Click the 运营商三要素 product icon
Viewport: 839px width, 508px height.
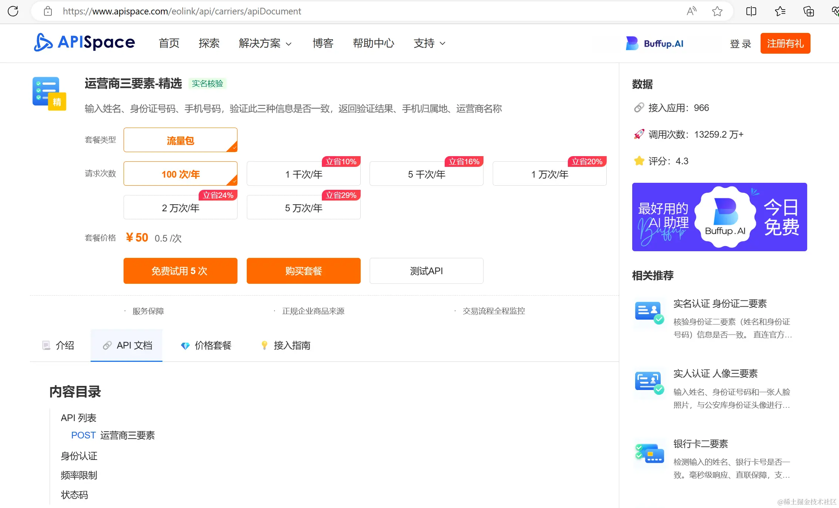coord(49,93)
